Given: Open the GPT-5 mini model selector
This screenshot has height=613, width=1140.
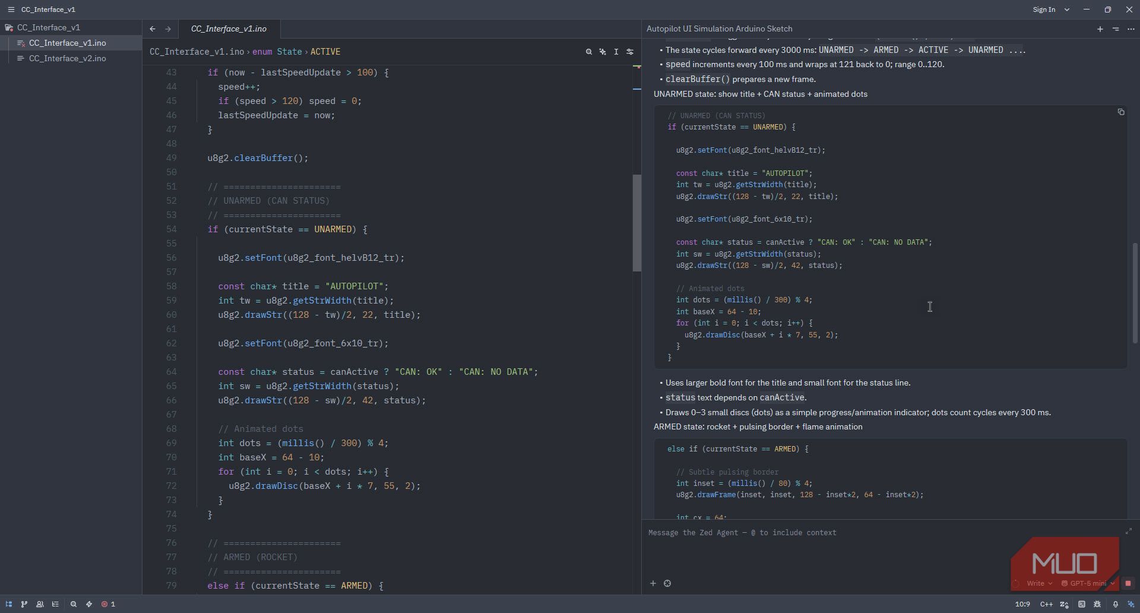Looking at the screenshot, I should pyautogui.click(x=1088, y=583).
